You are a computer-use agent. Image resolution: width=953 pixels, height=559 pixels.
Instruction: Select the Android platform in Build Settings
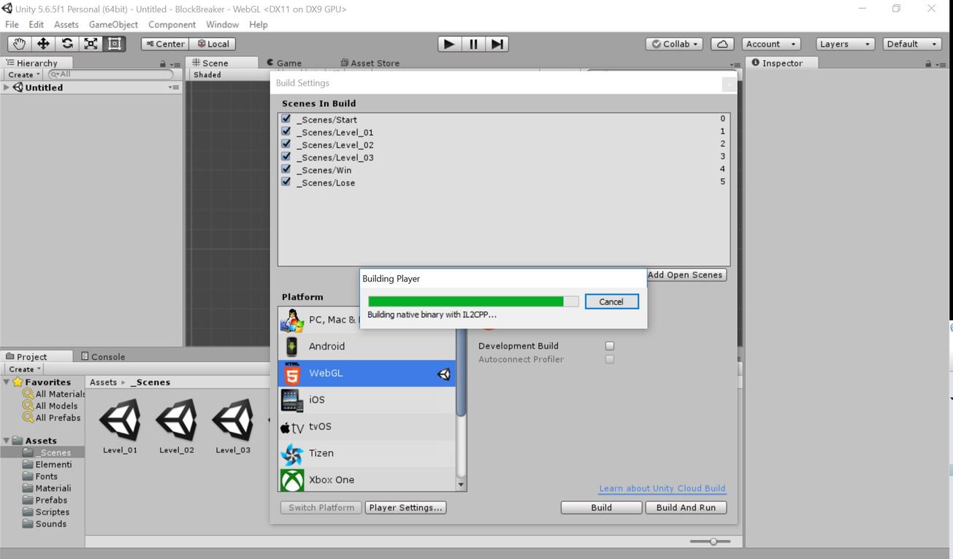point(326,346)
